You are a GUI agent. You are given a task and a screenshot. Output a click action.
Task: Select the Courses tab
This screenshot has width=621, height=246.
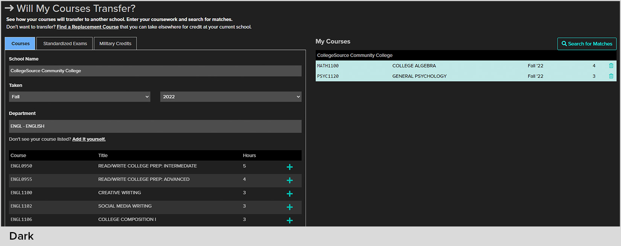pyautogui.click(x=20, y=44)
